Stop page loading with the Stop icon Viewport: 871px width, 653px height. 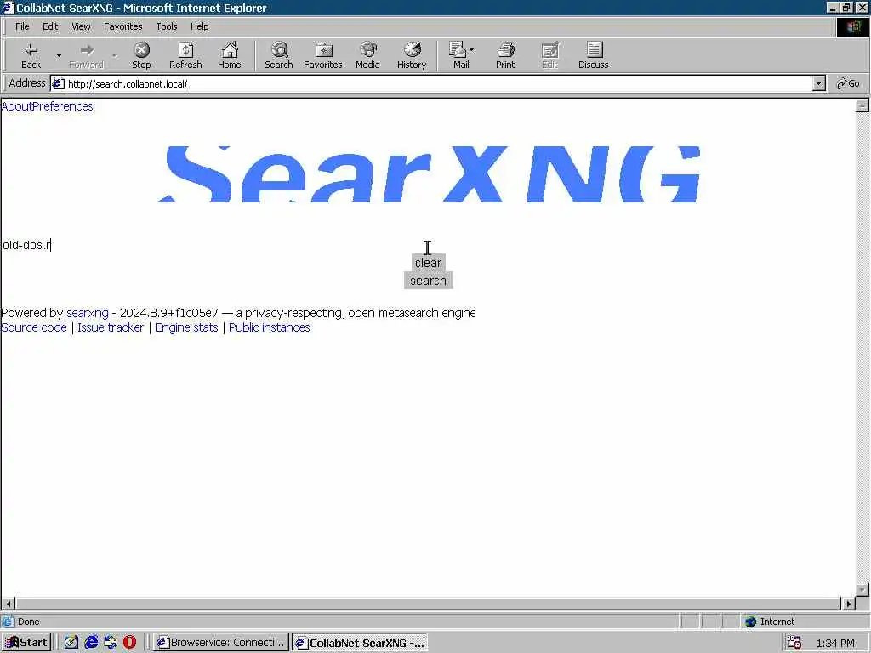[x=142, y=55]
